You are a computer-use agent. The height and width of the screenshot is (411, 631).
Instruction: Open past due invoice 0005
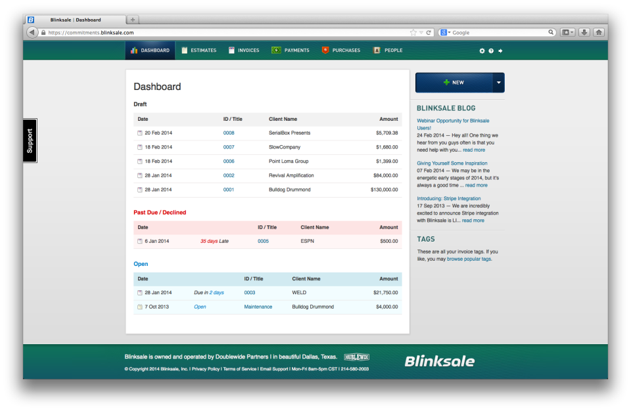263,242
